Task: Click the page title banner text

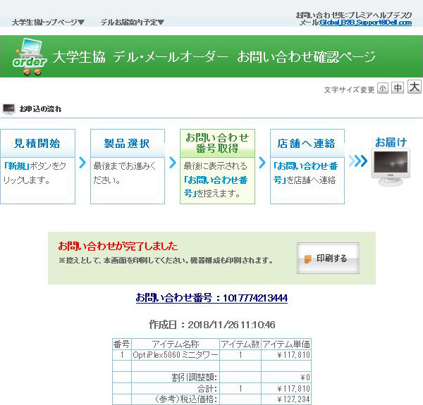Action: (214, 56)
